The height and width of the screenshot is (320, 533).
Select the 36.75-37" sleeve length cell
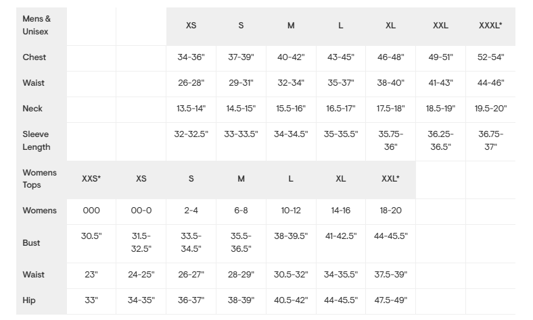490,140
